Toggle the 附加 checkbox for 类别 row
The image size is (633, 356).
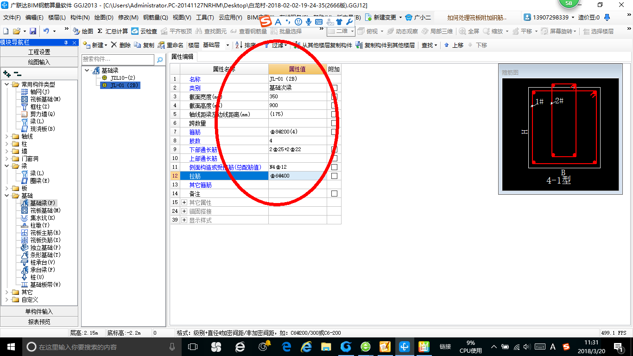coord(334,88)
